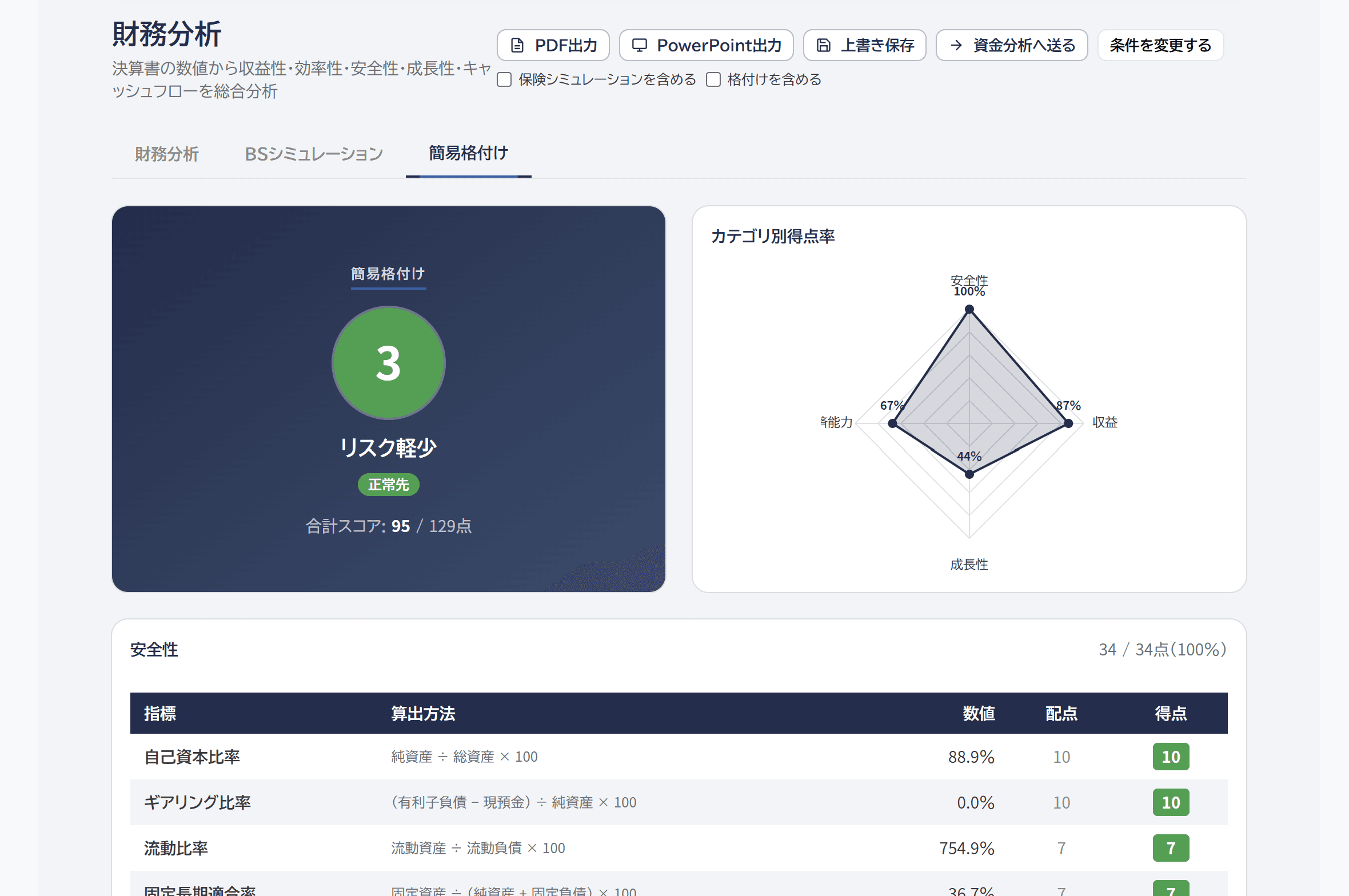This screenshot has height=896, width=1349.
Task: Click the green rating circle showing 3
Action: click(x=389, y=363)
